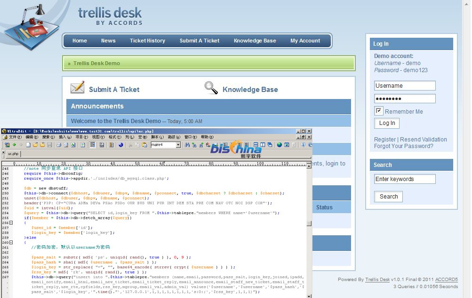The image size is (472, 298).
Task: Open Ticket History in navigation bar
Action: tap(147, 41)
